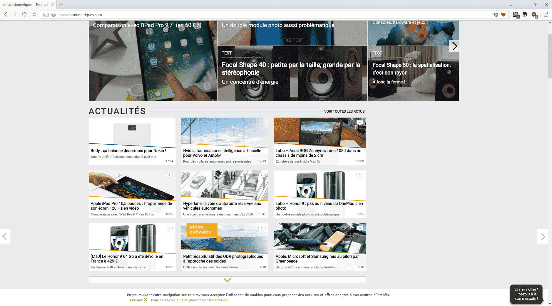Open Focal Shape 50 test article
This screenshot has width=552, height=306.
(414, 73)
